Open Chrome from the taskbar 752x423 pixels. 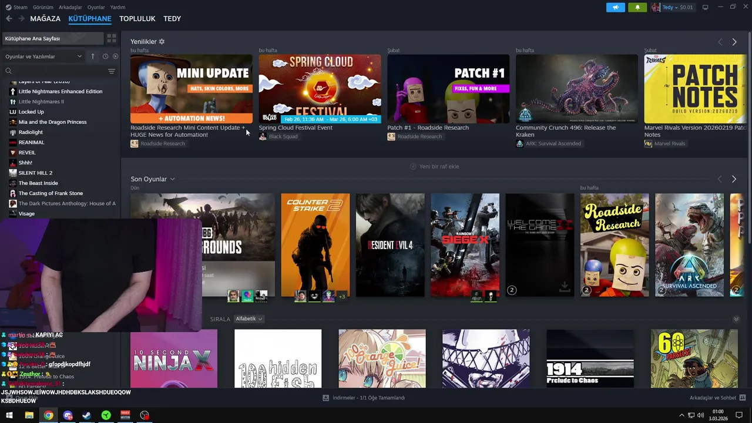click(48, 415)
